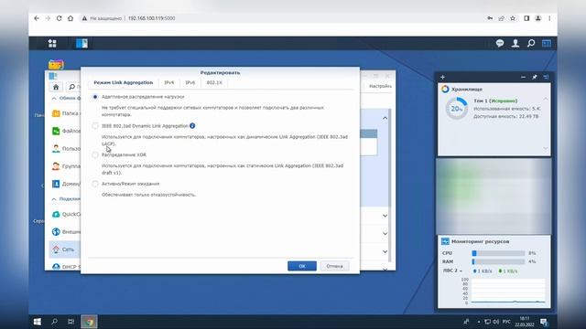The image size is (586, 329).
Task: Open Shared Folder item in Control Panel
Action: point(65,113)
